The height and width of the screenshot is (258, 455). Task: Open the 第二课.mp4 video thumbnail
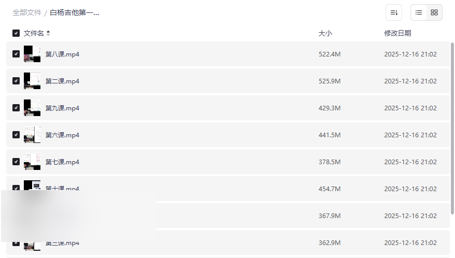point(32,81)
